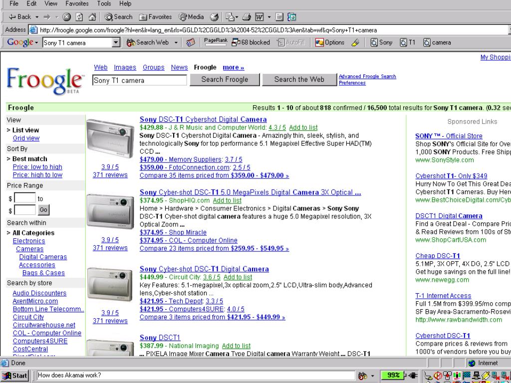
Task: Expand the Forward button history dropdown
Action: point(57,17)
